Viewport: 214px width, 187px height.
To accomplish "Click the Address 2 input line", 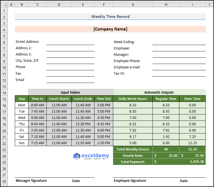I will pos(70,48).
